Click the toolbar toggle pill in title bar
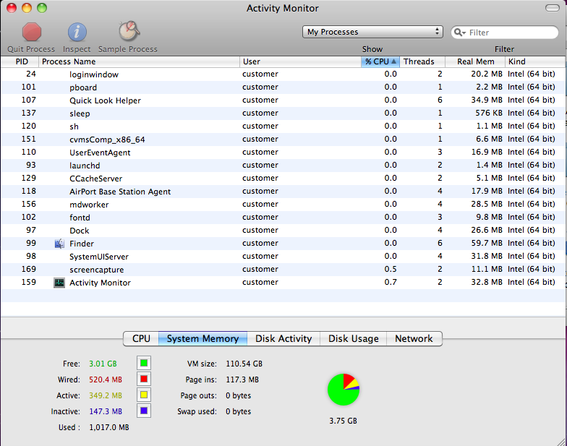The image size is (567, 446). (553, 8)
